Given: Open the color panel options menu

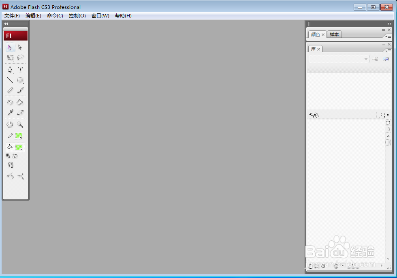Looking at the screenshot, I should [x=388, y=36].
